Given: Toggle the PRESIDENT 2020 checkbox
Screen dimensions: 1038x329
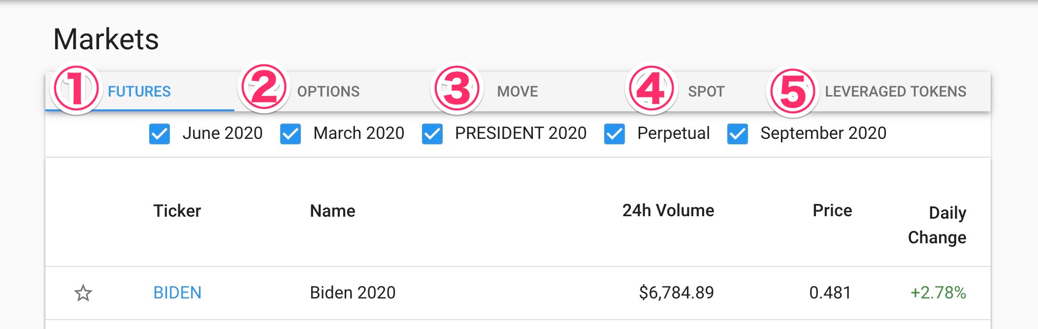Looking at the screenshot, I should point(432,134).
